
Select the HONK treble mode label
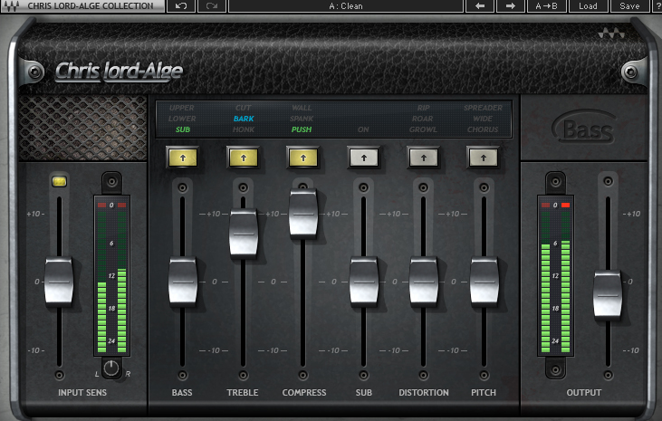(244, 129)
